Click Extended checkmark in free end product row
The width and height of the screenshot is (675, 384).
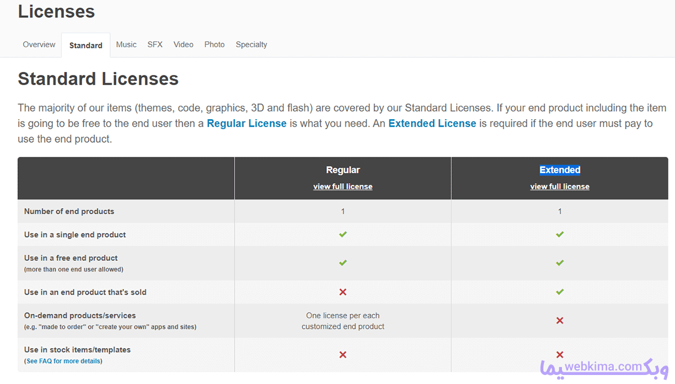click(x=560, y=263)
